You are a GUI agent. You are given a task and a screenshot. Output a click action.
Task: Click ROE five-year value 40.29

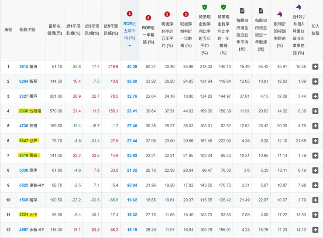132,67
